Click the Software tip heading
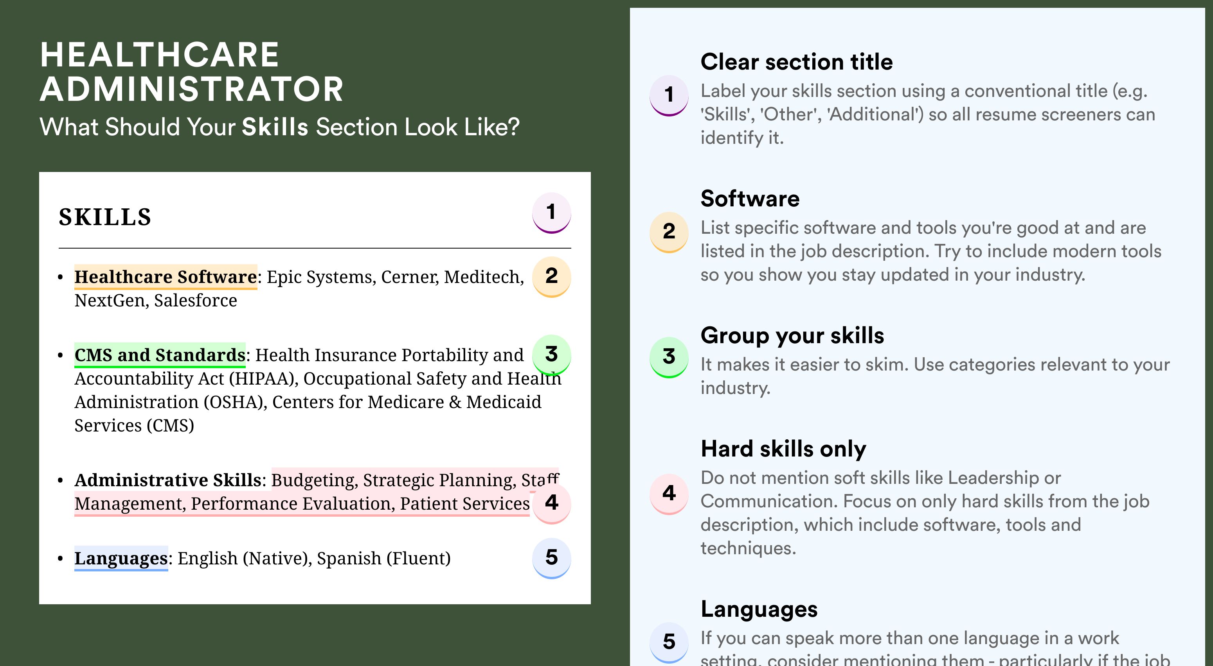 coord(750,199)
